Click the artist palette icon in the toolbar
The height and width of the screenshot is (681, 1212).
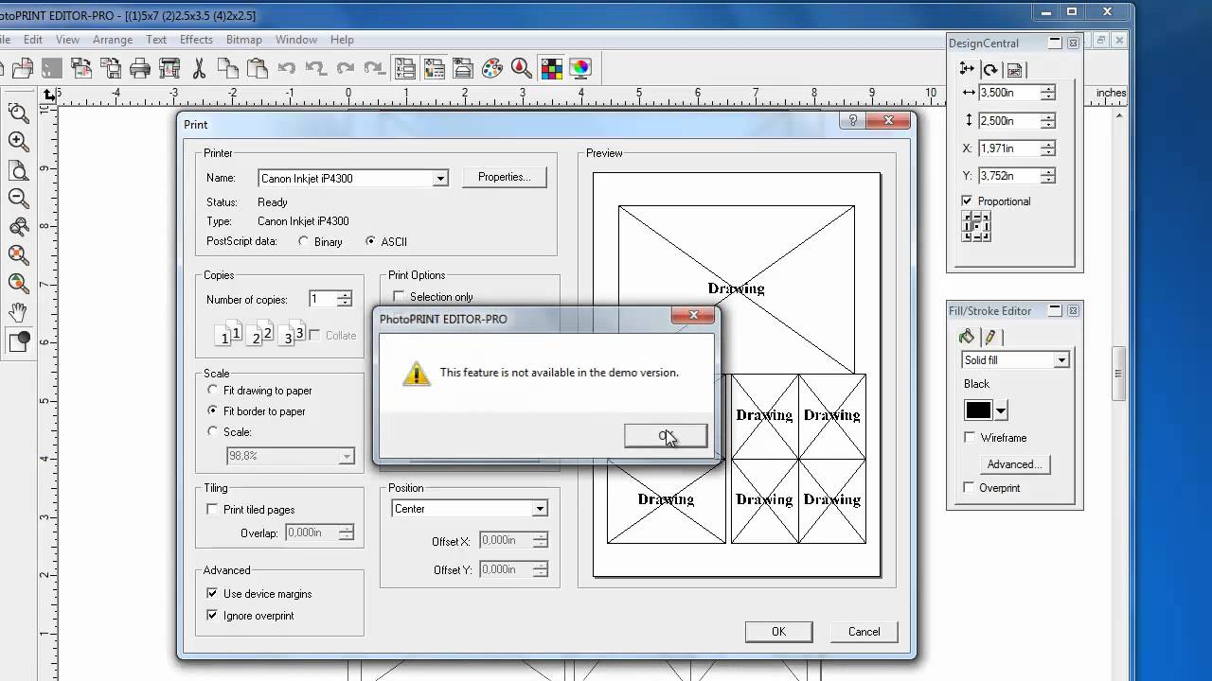click(492, 68)
